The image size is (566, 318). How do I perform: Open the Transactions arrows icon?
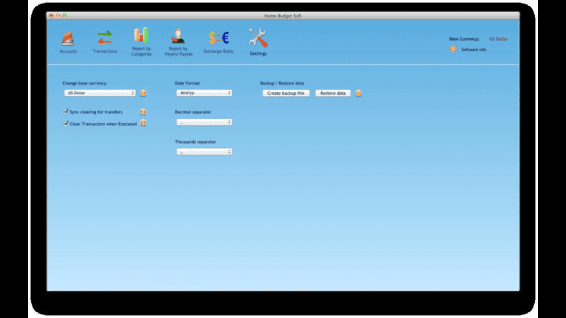[105, 38]
